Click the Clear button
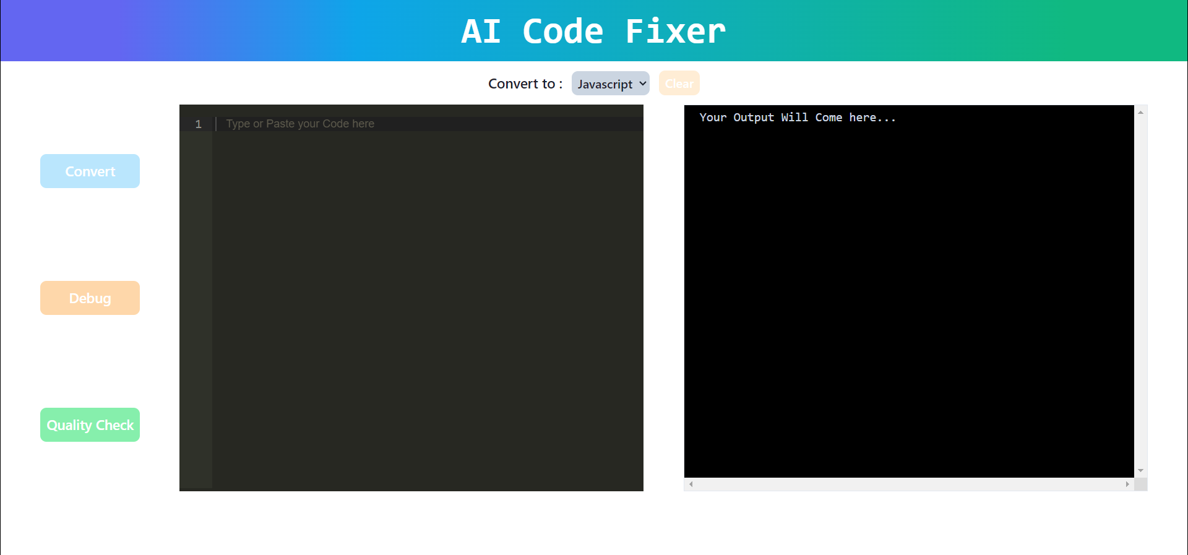 679,83
